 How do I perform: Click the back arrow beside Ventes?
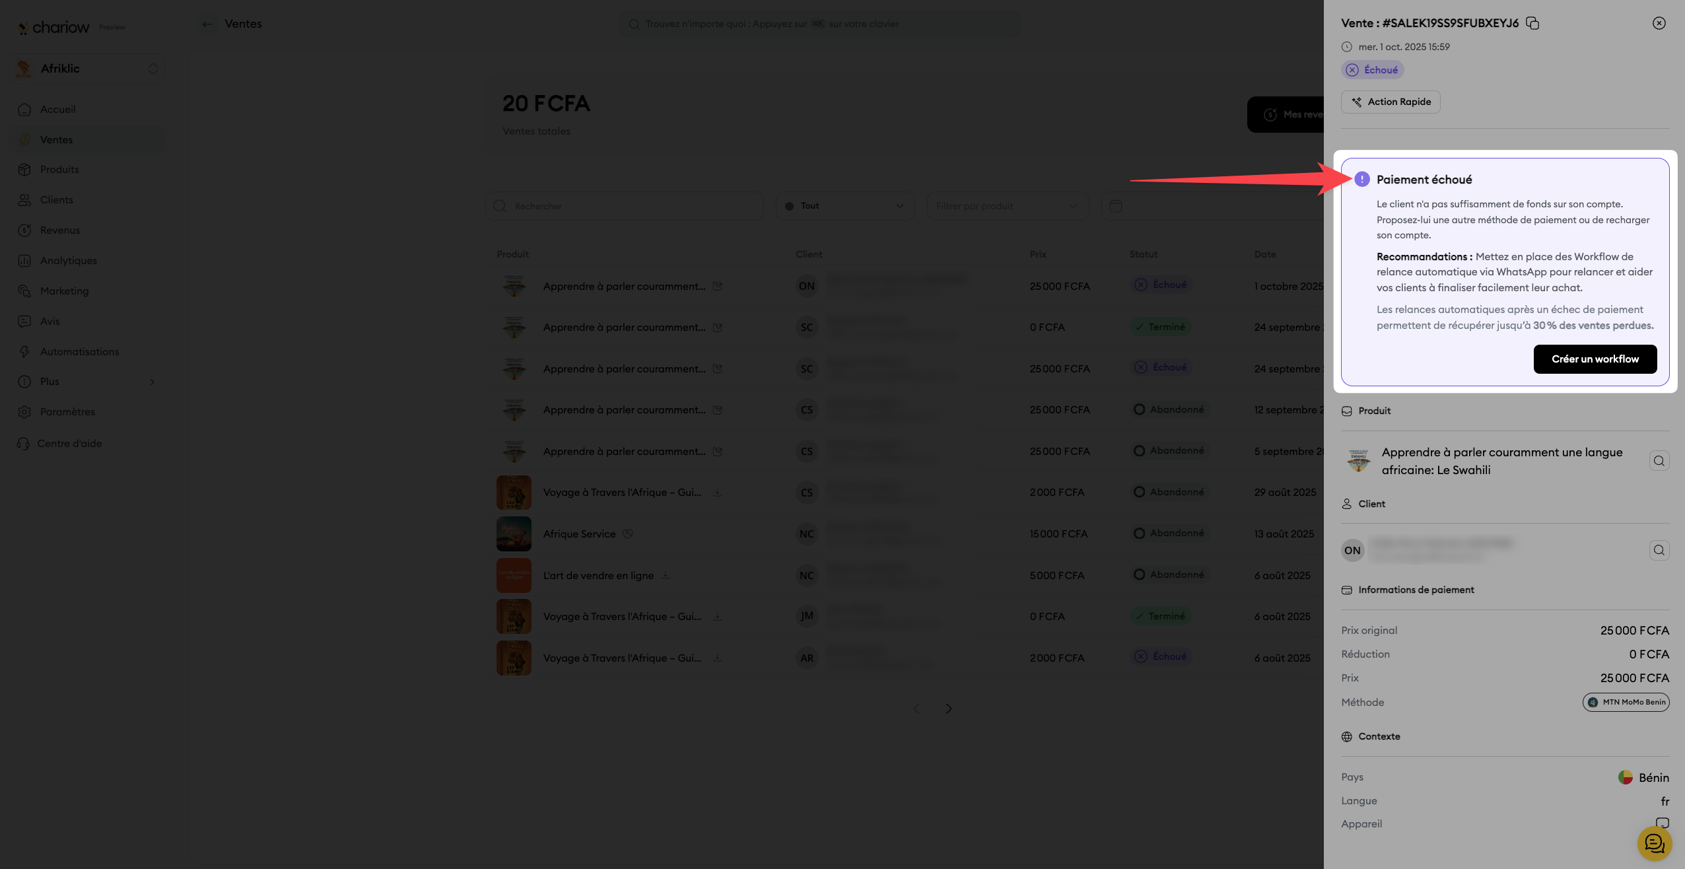(207, 24)
